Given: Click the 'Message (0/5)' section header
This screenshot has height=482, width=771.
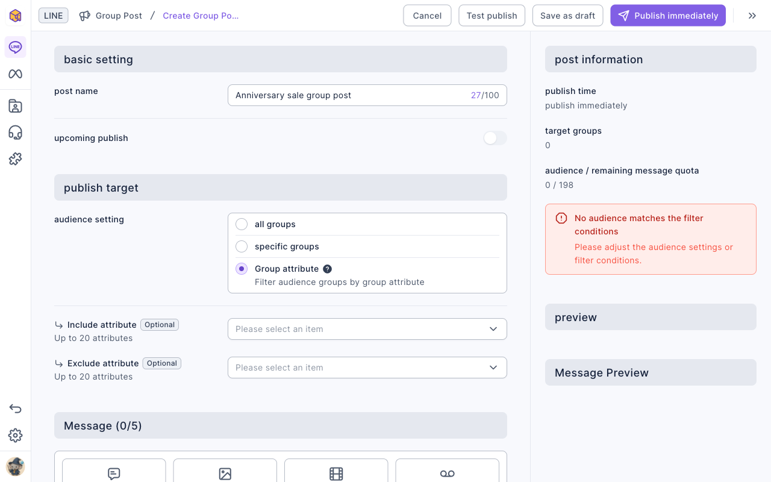Looking at the screenshot, I should (281, 425).
